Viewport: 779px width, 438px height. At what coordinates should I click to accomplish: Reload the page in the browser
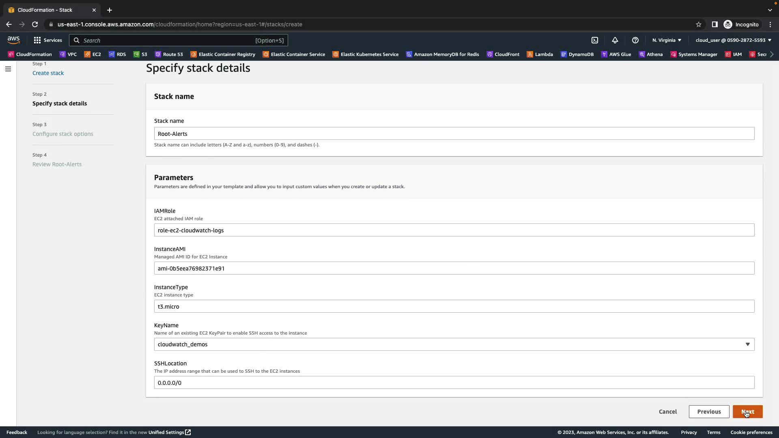(x=35, y=24)
